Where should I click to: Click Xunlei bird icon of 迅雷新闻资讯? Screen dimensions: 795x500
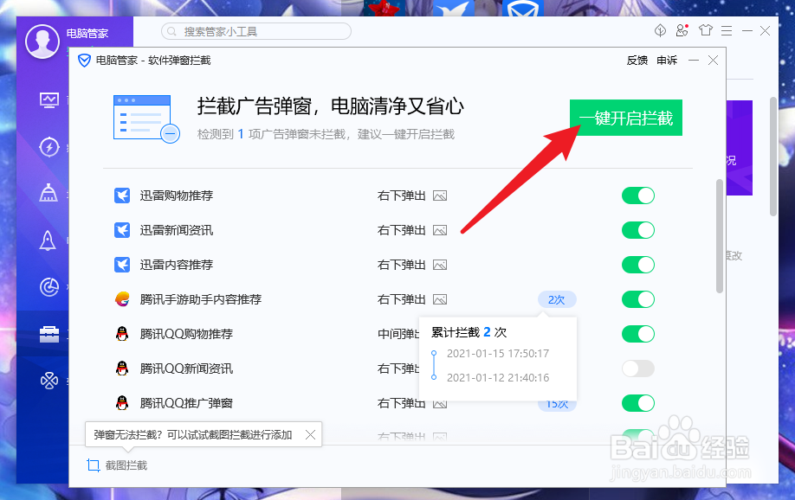(122, 230)
